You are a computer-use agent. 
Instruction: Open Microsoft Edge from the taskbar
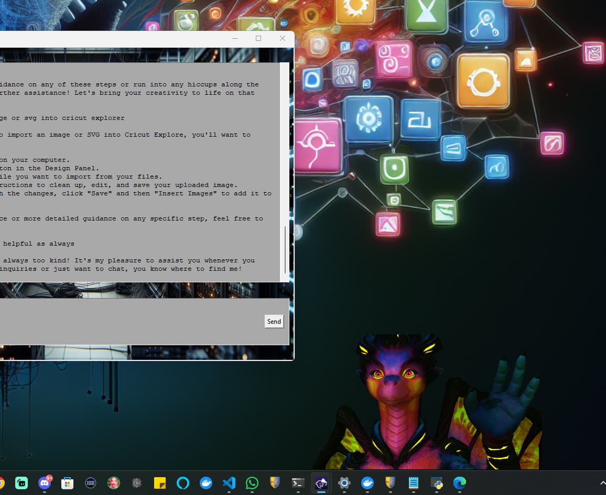pyautogui.click(x=460, y=482)
